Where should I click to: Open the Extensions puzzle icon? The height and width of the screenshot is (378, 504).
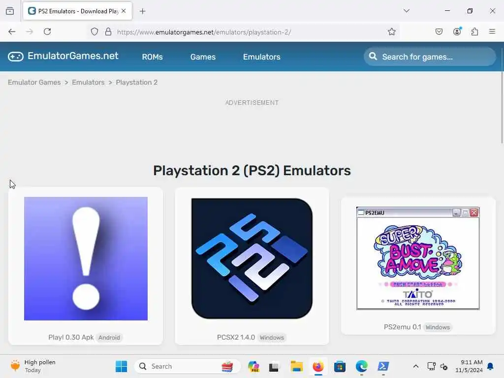[x=475, y=31]
